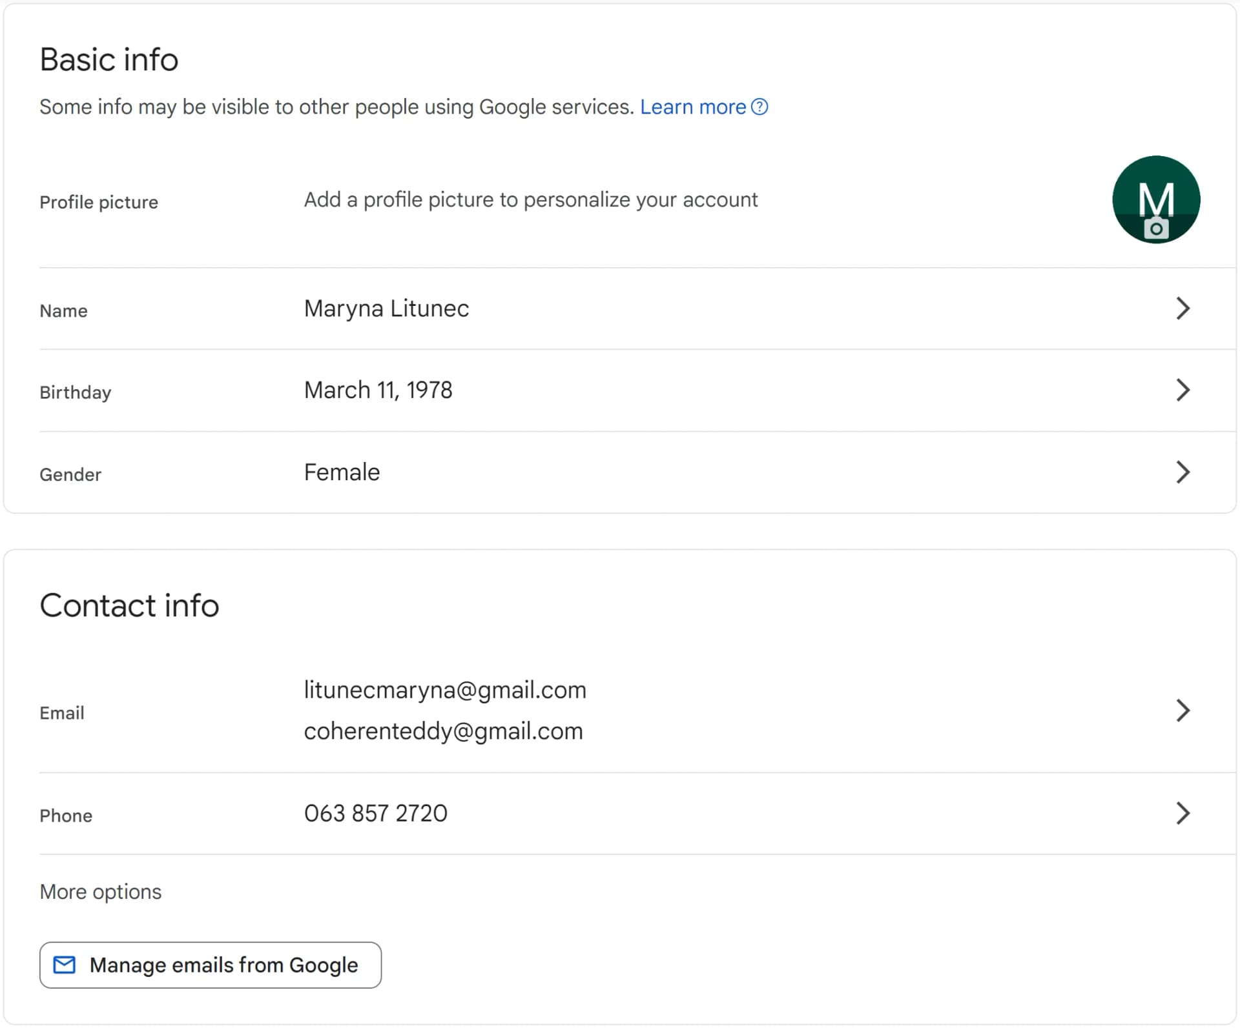This screenshot has width=1240, height=1028.
Task: Click the camera icon on profile avatar
Action: 1156,229
